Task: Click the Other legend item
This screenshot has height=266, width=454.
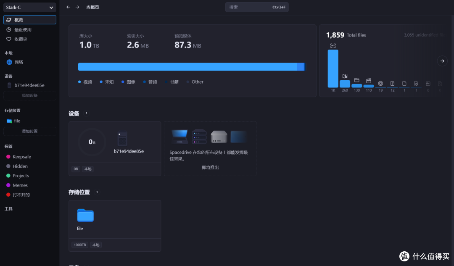Action: pos(195,82)
